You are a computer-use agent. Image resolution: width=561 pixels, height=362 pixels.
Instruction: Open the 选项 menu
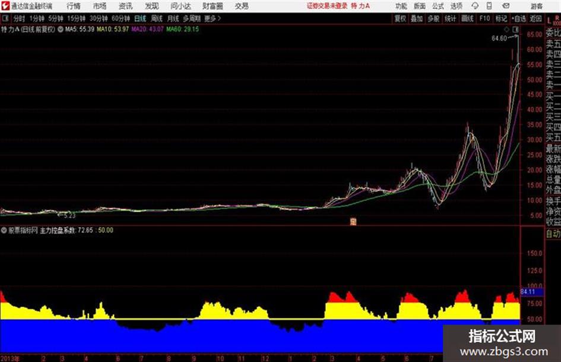[456, 6]
